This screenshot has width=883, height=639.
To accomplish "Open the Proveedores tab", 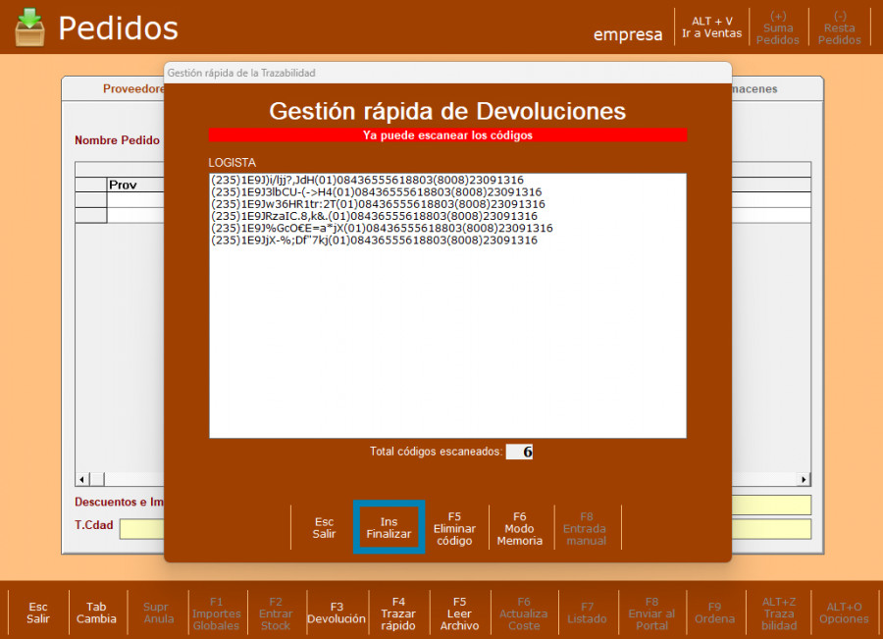I will tap(132, 89).
